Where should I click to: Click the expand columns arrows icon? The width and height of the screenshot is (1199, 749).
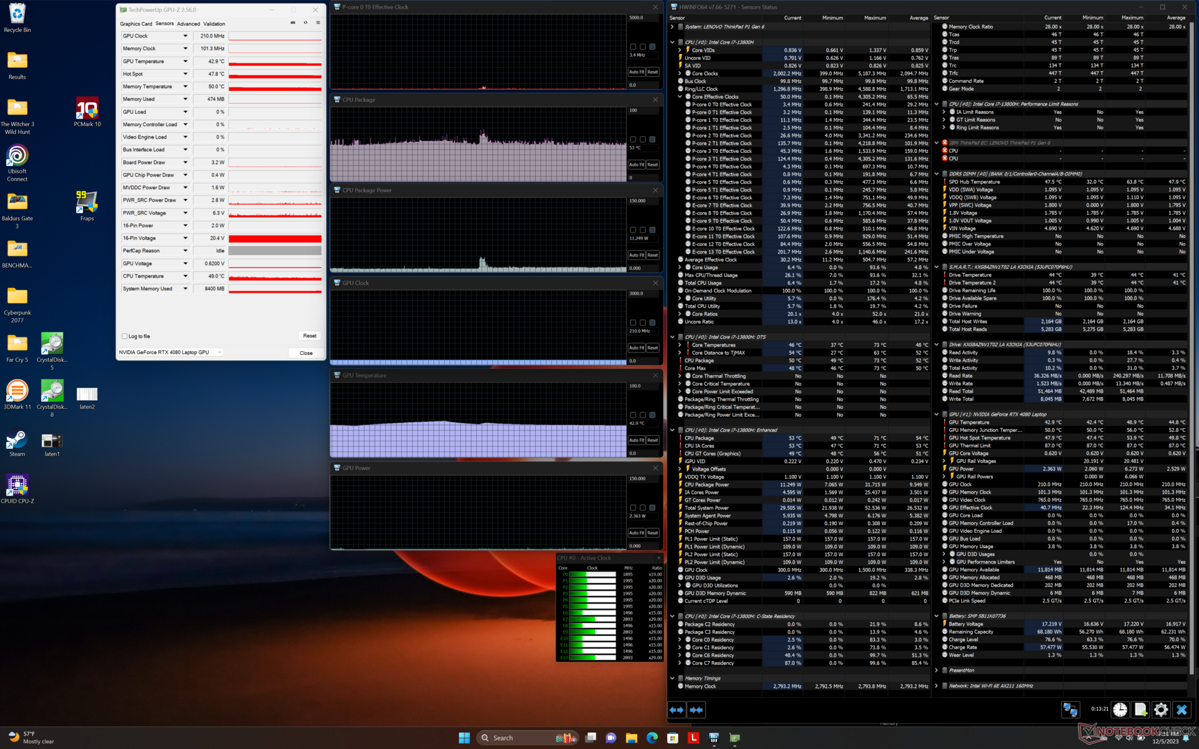click(676, 710)
